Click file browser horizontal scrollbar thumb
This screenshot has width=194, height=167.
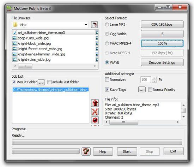(25, 66)
